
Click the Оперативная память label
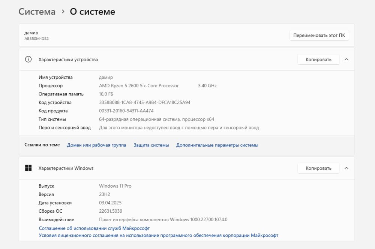coord(61,94)
